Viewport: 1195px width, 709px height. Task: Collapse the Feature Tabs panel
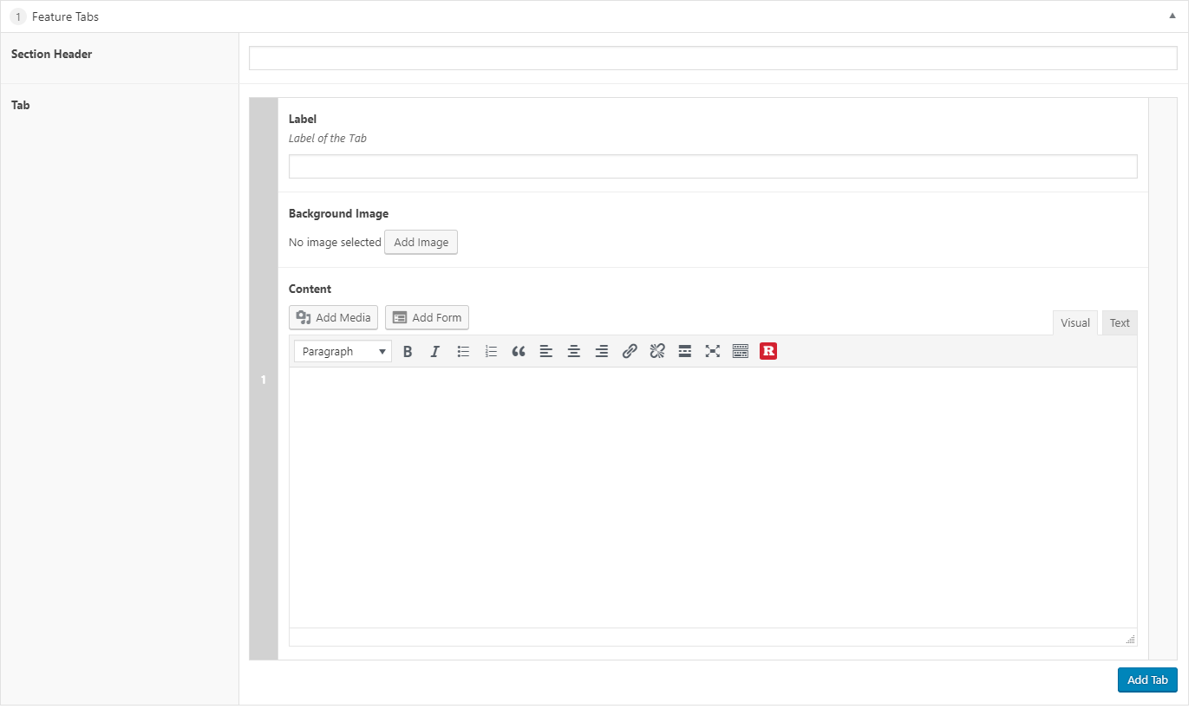point(1172,16)
